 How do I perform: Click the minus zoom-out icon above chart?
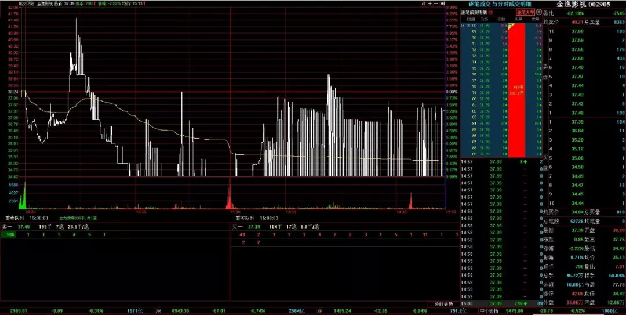click(x=436, y=3)
